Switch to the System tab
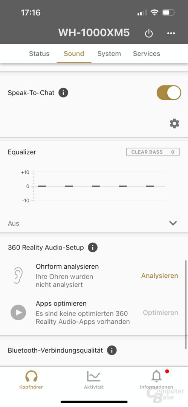 coord(109,54)
